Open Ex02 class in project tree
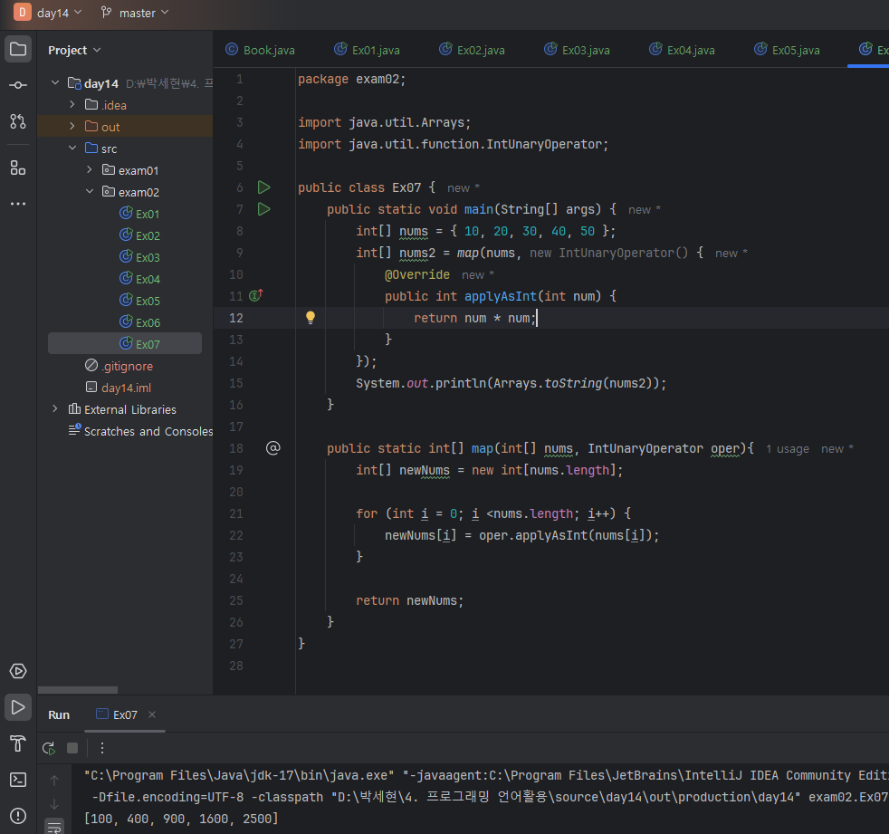This screenshot has height=834, width=889. (x=140, y=235)
